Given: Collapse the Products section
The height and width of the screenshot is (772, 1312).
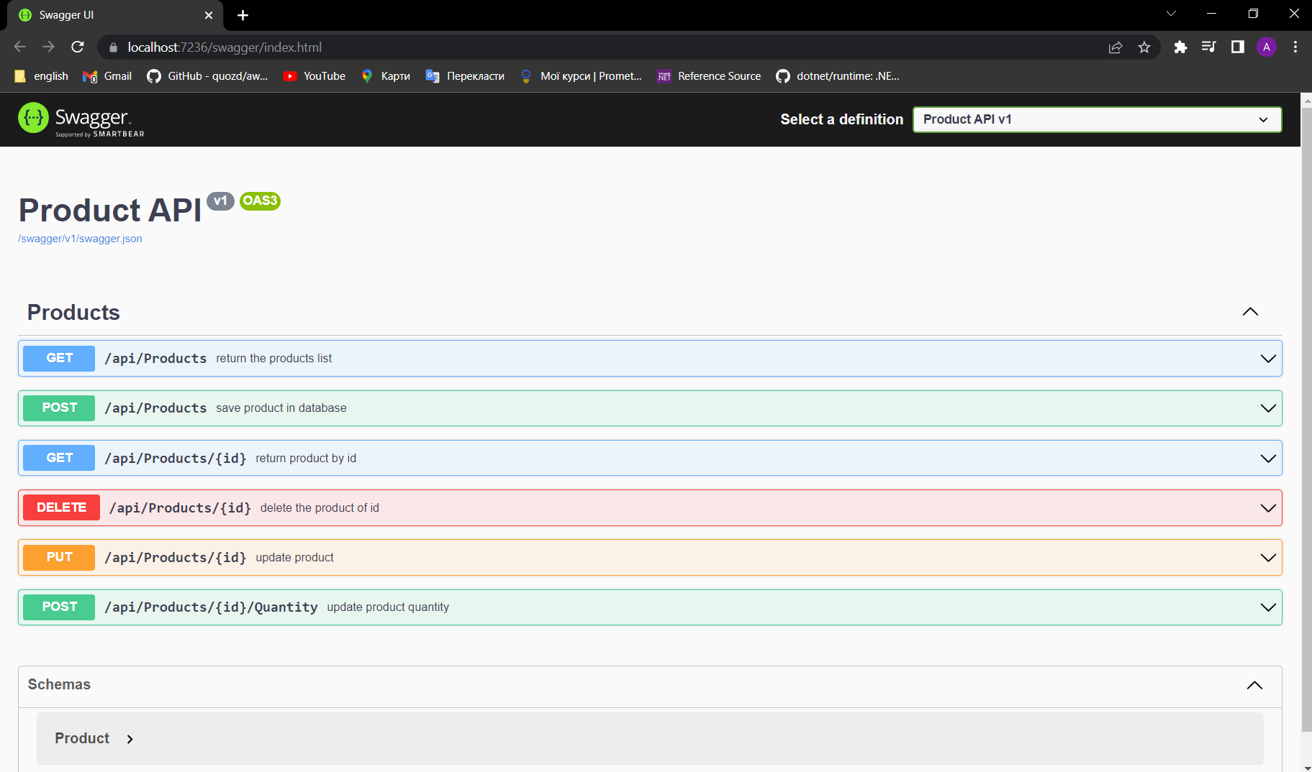Looking at the screenshot, I should pos(1250,312).
